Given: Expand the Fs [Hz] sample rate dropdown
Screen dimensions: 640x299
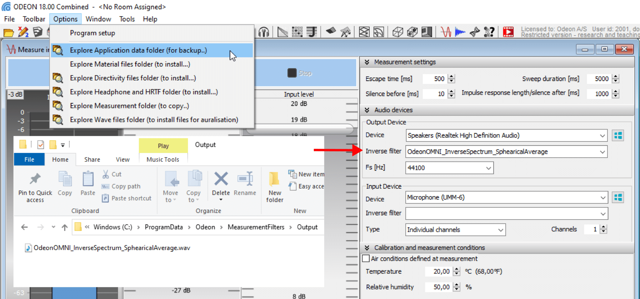Looking at the screenshot, I should pos(488,168).
